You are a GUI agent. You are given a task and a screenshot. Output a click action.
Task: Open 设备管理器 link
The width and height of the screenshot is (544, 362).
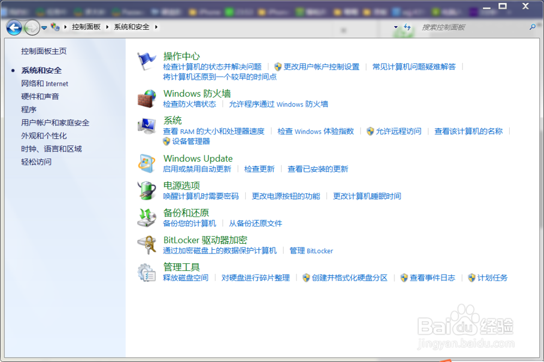point(191,141)
